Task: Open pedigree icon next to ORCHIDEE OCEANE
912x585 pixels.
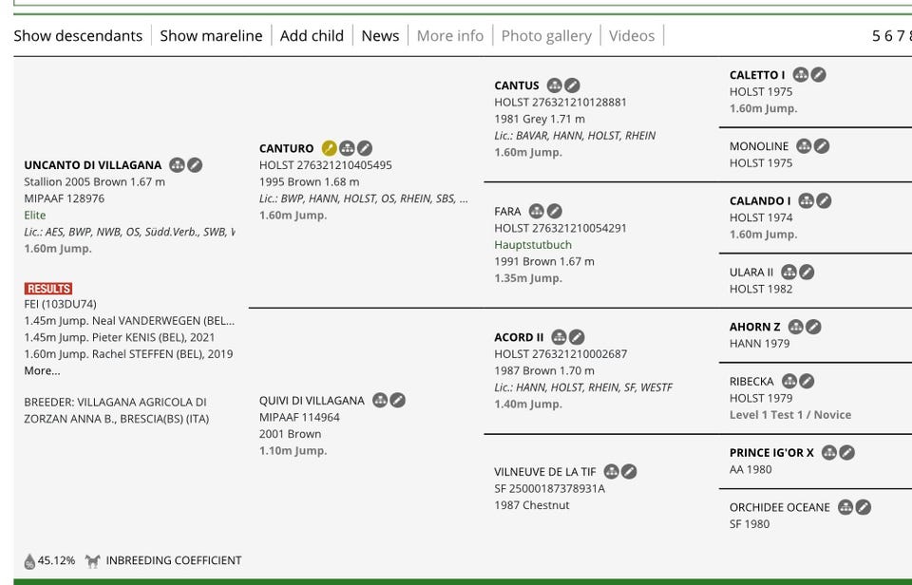Action: point(845,507)
